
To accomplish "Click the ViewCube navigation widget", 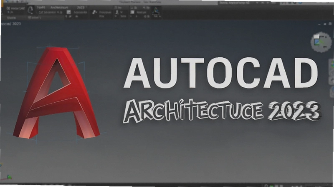I will coord(321,42).
